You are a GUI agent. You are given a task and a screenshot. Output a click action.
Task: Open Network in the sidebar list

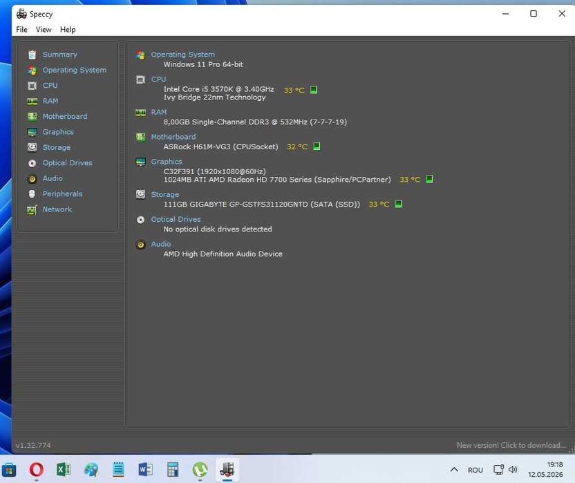[x=57, y=209]
